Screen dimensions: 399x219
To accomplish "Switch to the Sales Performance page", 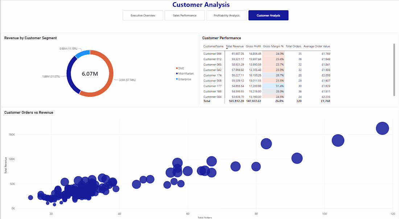I will point(185,15).
